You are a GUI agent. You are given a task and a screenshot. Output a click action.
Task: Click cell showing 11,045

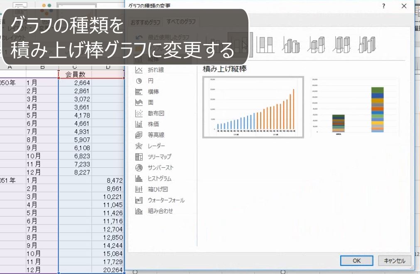tap(108, 205)
